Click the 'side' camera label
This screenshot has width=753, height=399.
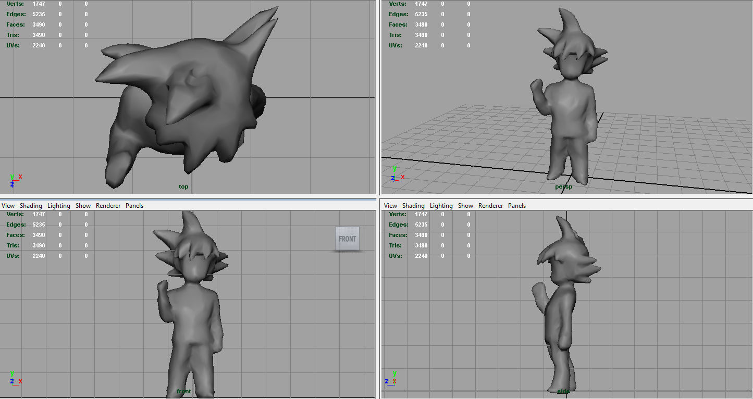(x=563, y=391)
